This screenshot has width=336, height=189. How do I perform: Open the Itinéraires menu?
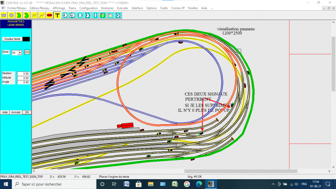click(x=108, y=8)
